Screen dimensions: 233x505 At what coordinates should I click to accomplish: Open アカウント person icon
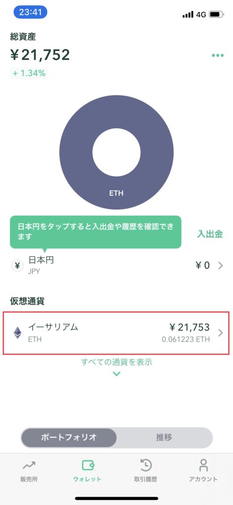203,466
